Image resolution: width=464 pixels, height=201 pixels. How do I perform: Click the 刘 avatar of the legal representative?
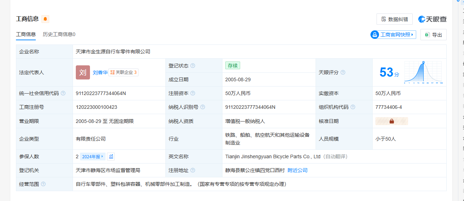click(83, 72)
